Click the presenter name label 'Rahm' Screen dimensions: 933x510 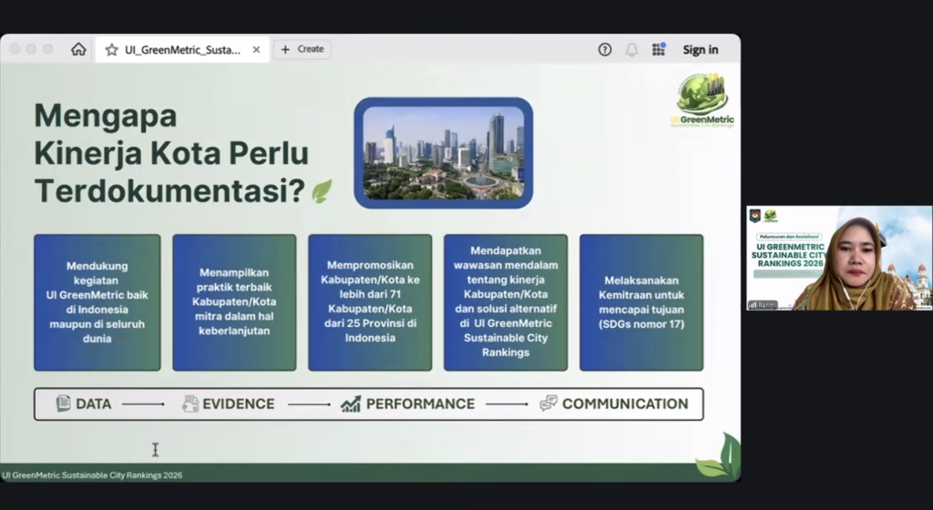[x=763, y=305]
